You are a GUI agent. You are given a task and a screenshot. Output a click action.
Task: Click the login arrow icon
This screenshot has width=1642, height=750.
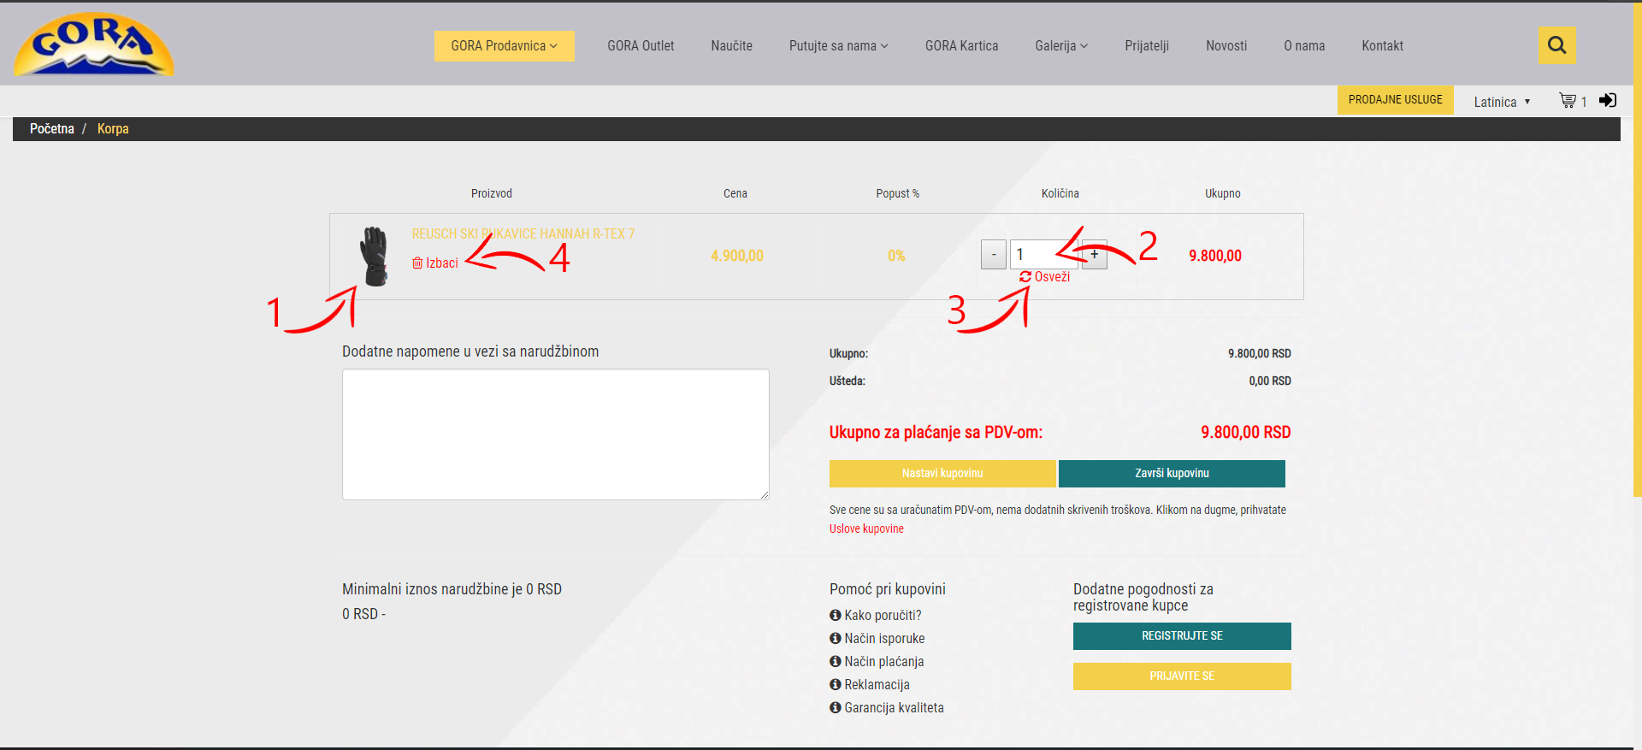coord(1608,100)
